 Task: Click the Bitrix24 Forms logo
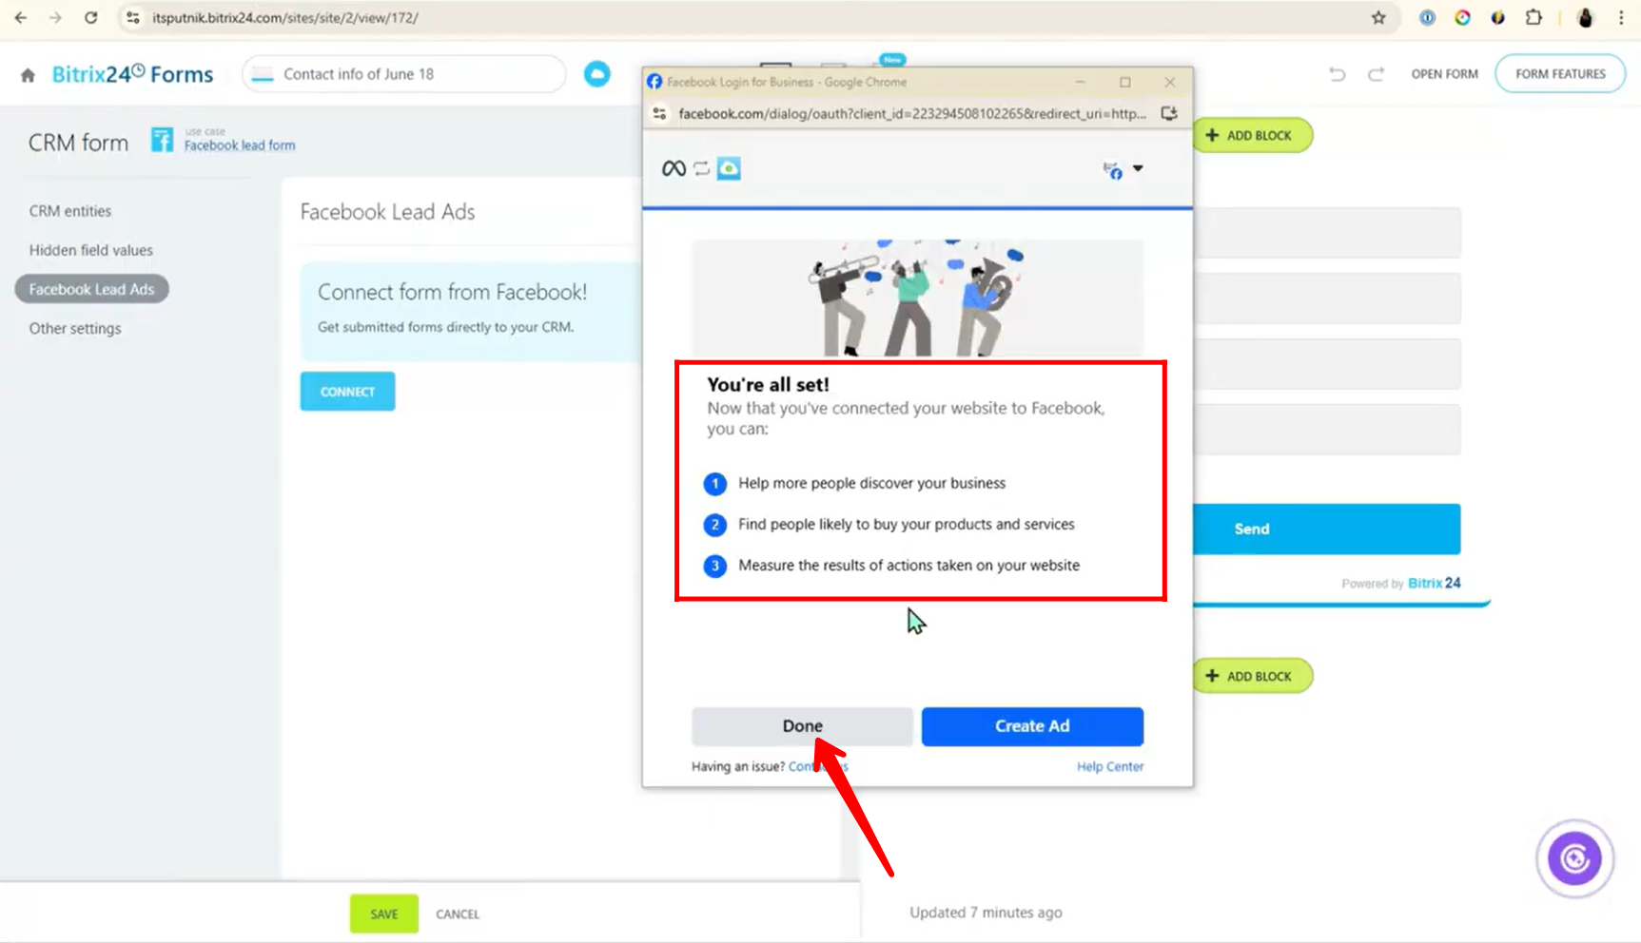[132, 74]
